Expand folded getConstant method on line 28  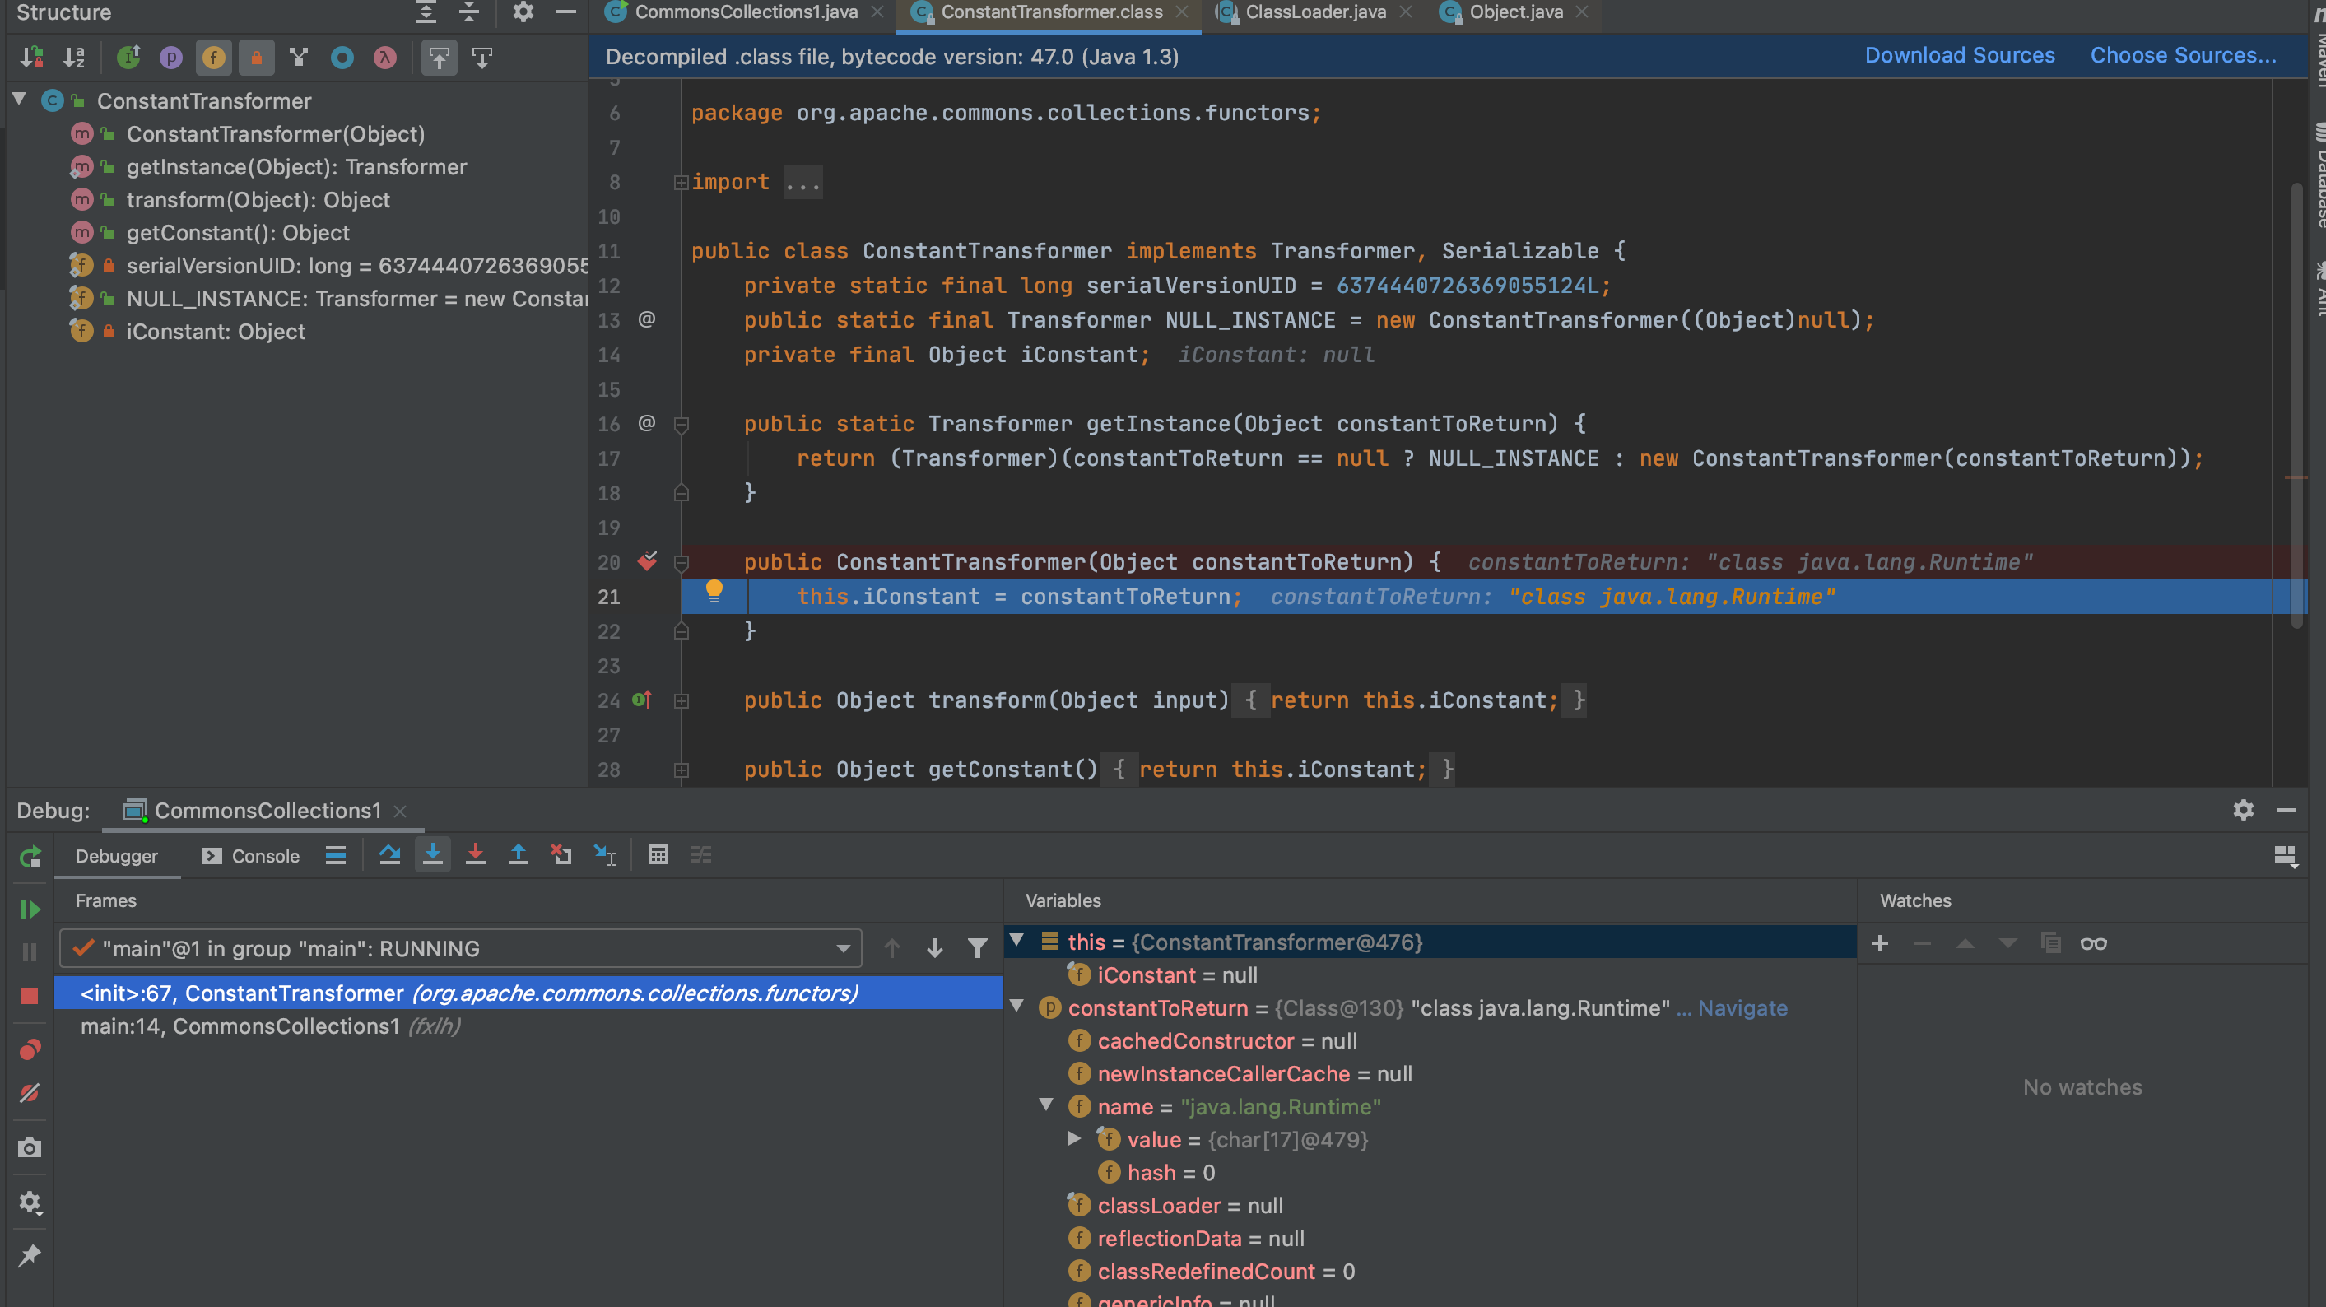[x=682, y=770]
